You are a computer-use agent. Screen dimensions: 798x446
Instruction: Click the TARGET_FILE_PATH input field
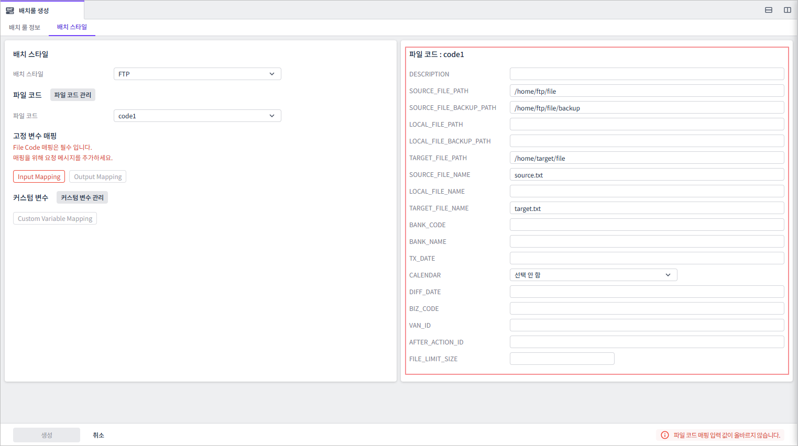coord(647,158)
